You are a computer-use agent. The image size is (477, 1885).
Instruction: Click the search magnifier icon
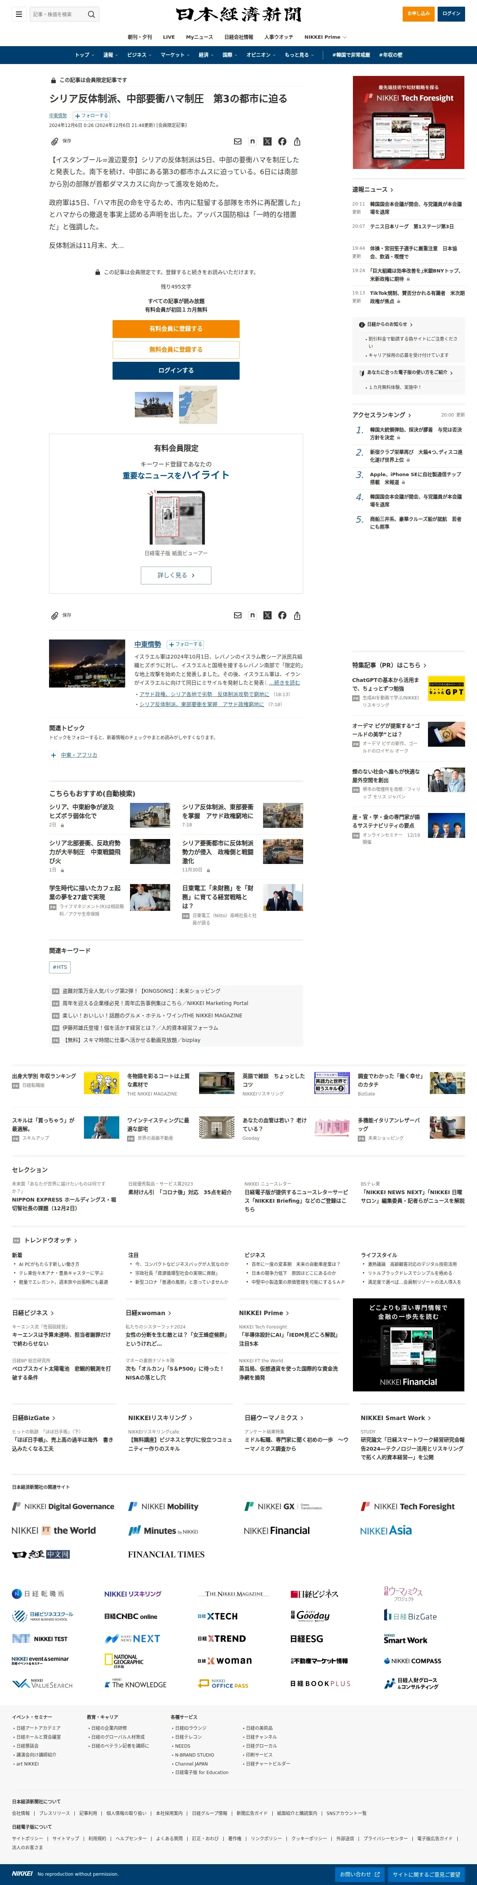91,14
